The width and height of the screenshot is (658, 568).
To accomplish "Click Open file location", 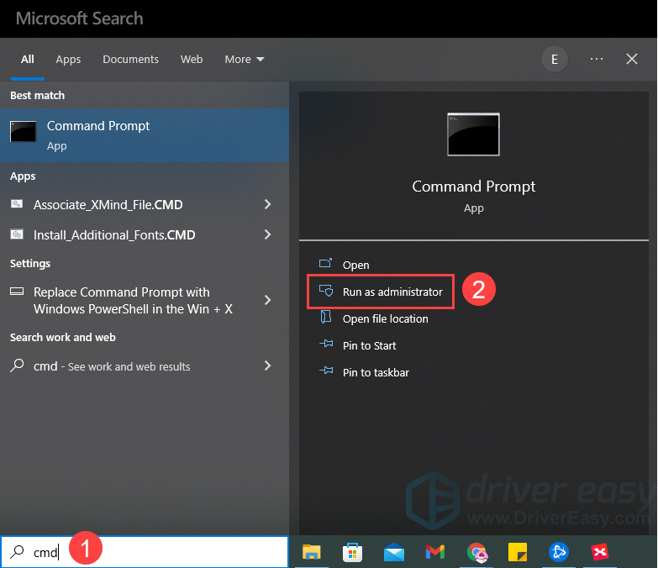I will click(x=385, y=318).
